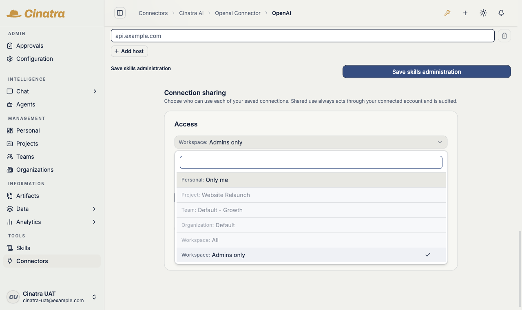Click the Agents robot icon
This screenshot has height=310, width=522.
point(10,104)
